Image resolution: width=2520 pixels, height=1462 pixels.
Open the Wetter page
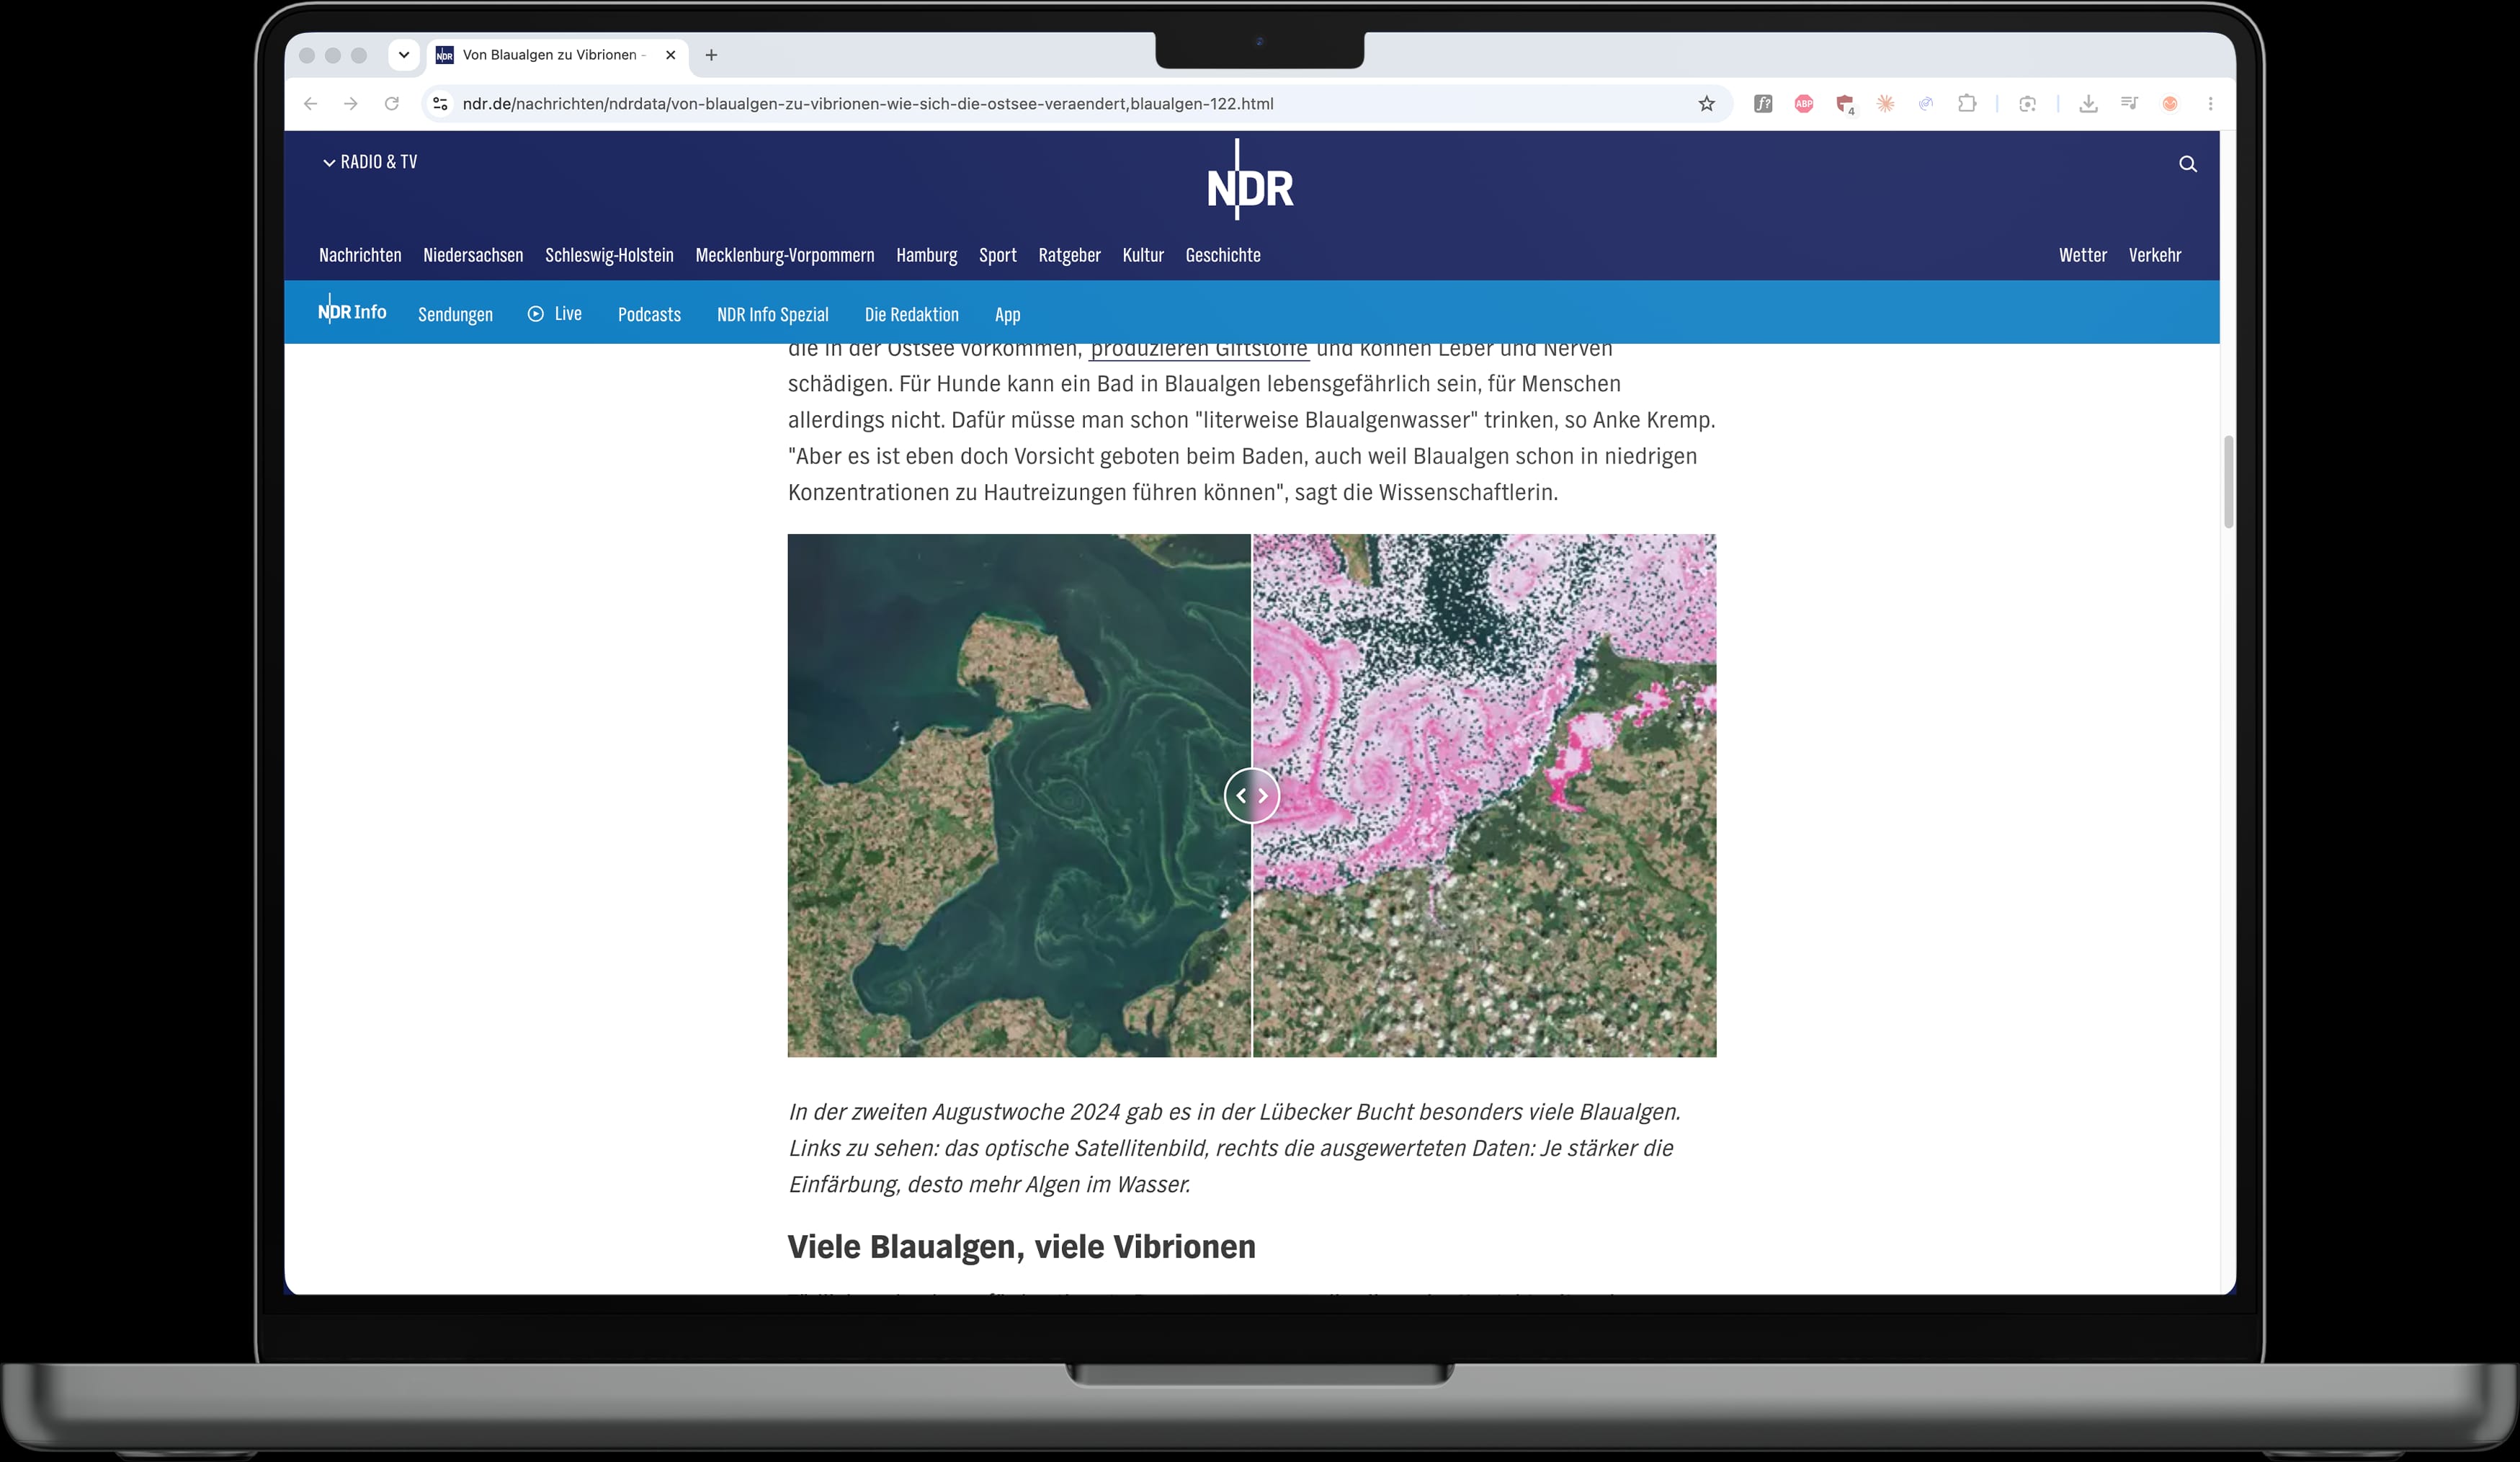coord(2083,255)
